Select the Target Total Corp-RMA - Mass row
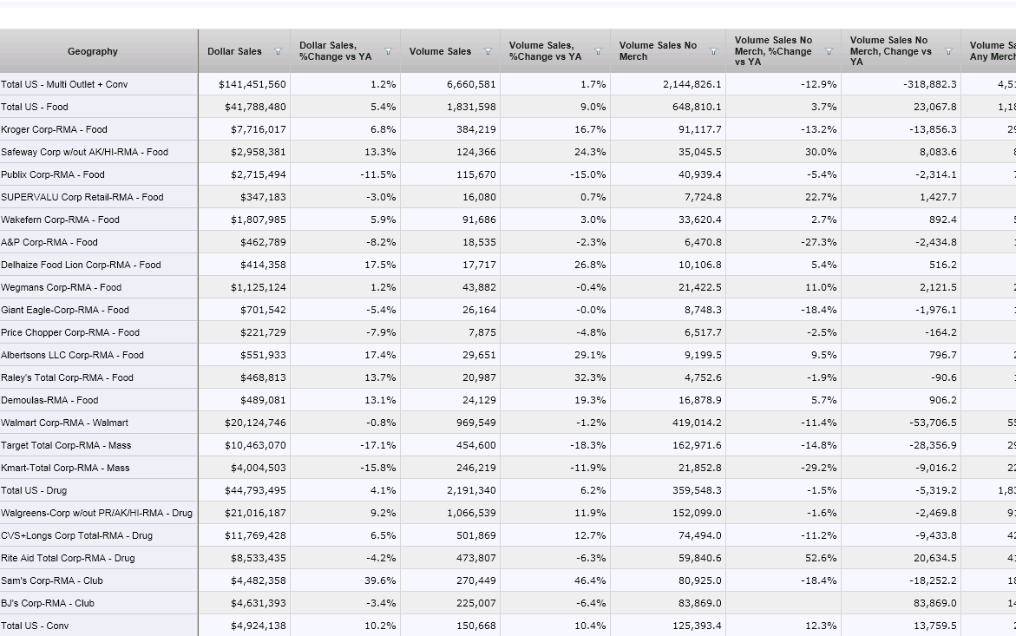This screenshot has height=636, width=1016. click(x=65, y=445)
